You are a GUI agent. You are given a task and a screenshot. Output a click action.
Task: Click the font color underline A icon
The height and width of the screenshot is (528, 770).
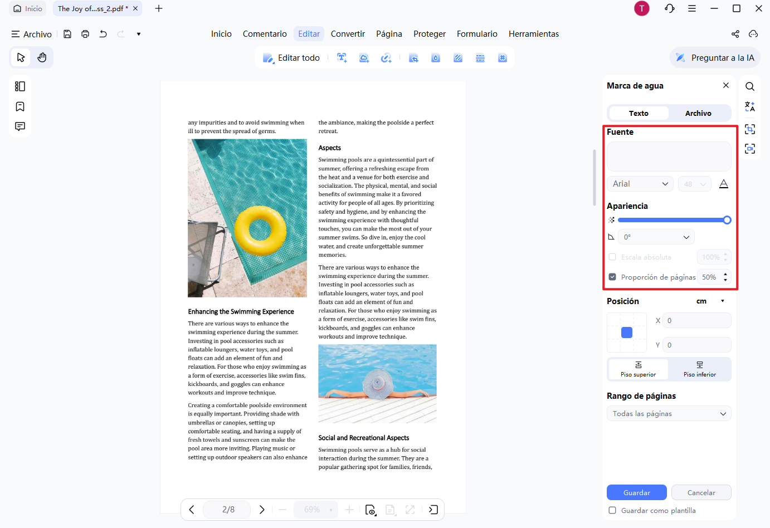pos(724,184)
